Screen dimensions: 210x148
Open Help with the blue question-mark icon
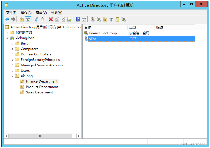pyautogui.click(x=78, y=19)
